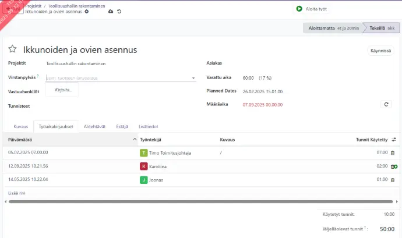The width and height of the screenshot is (402, 238).
Task: Delete Joonas timesheet row
Action: click(x=392, y=180)
